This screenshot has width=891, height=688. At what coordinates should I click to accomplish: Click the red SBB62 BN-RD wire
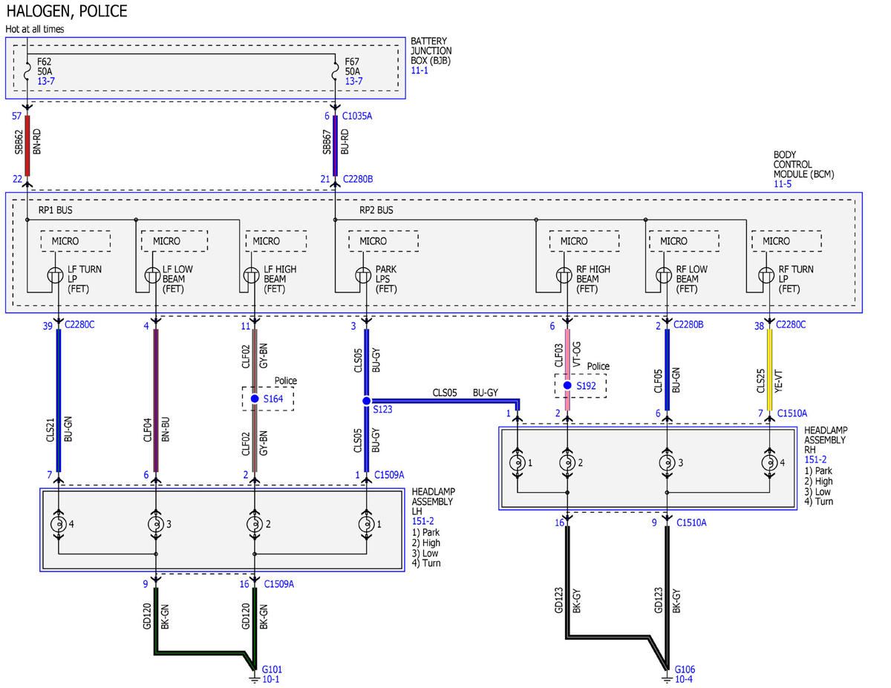27,145
